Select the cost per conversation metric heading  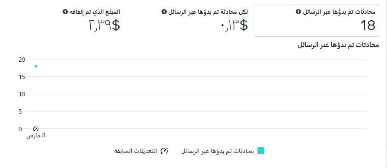point(208,12)
